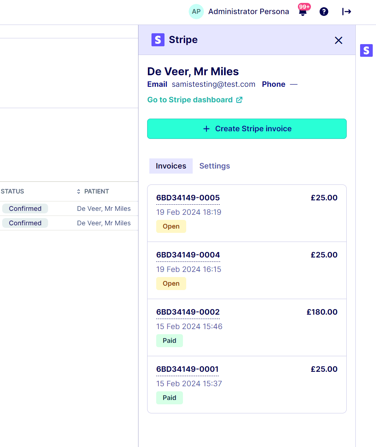
Task: Open invoice 6BD34149-0001
Action: tap(187, 369)
